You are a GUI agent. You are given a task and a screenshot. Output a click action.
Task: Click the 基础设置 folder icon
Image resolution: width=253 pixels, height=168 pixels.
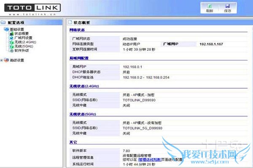click(6, 29)
